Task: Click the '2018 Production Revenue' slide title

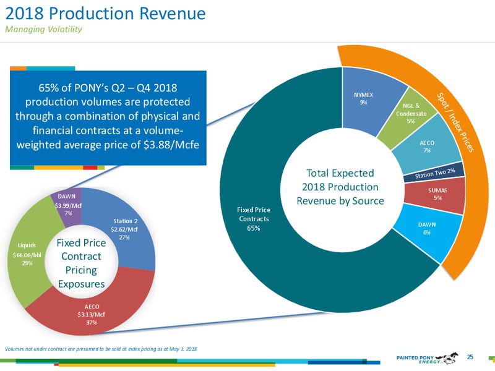Action: click(x=105, y=13)
